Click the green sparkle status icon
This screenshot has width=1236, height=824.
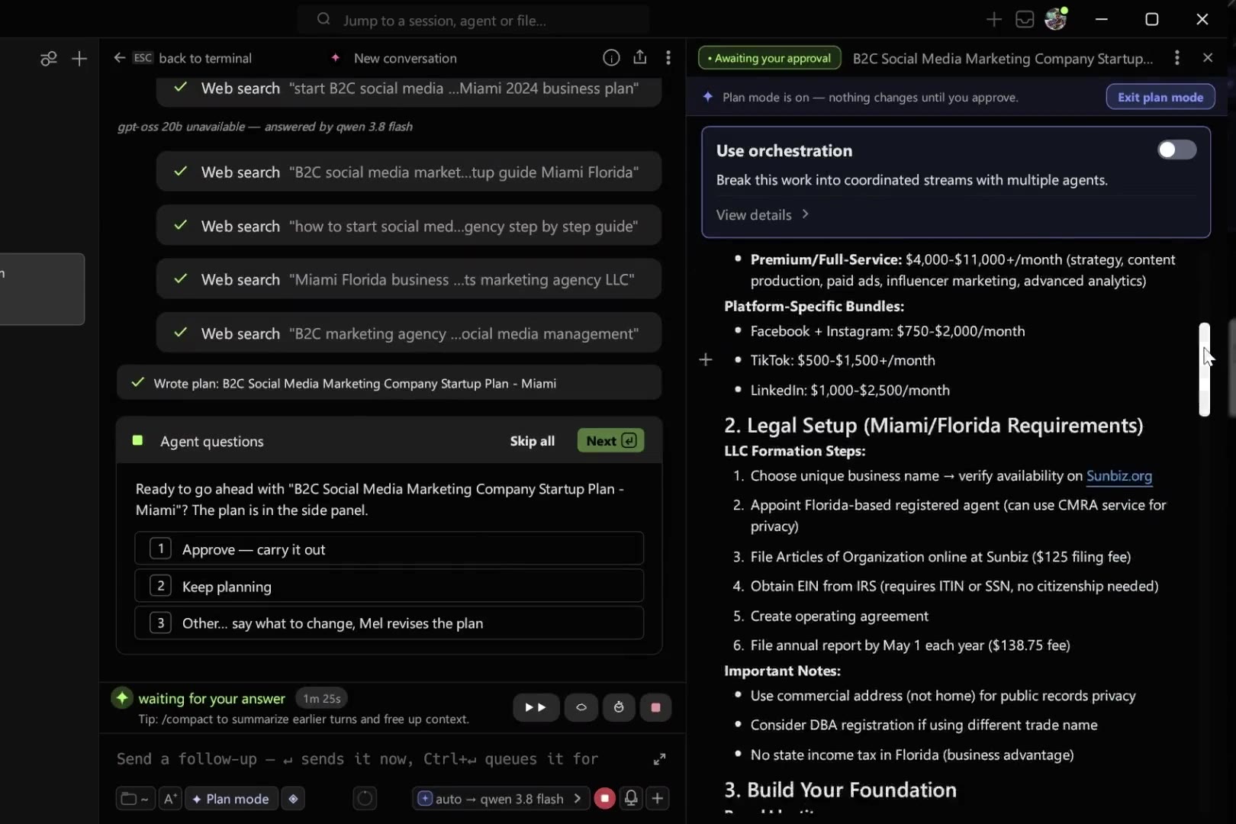[x=122, y=698]
